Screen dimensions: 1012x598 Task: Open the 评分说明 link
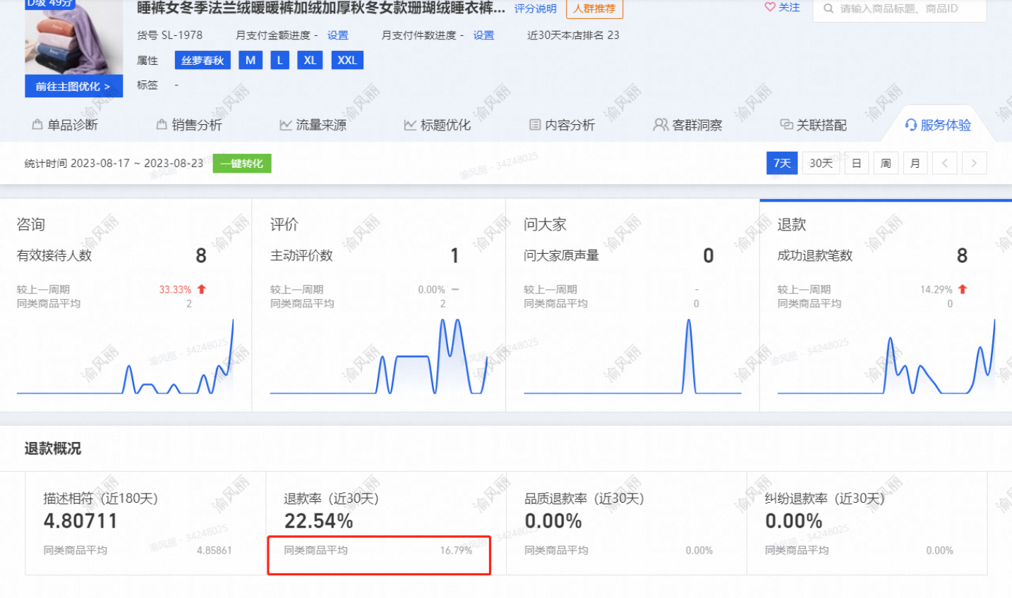(535, 8)
